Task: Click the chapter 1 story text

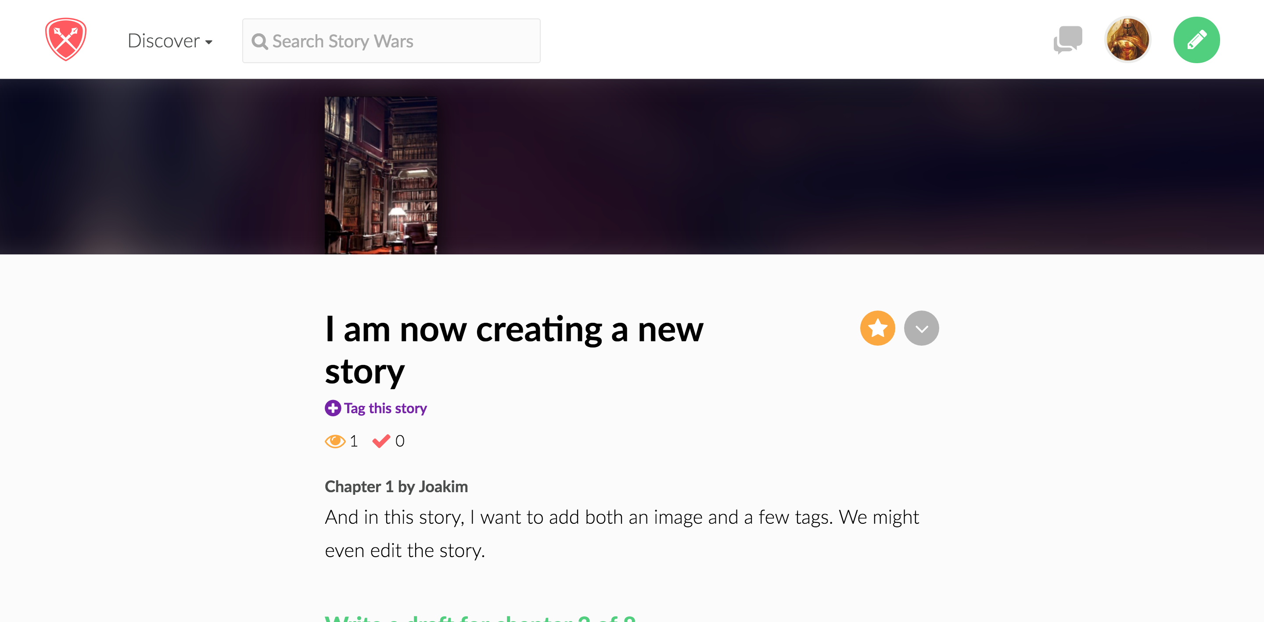Action: [x=622, y=534]
